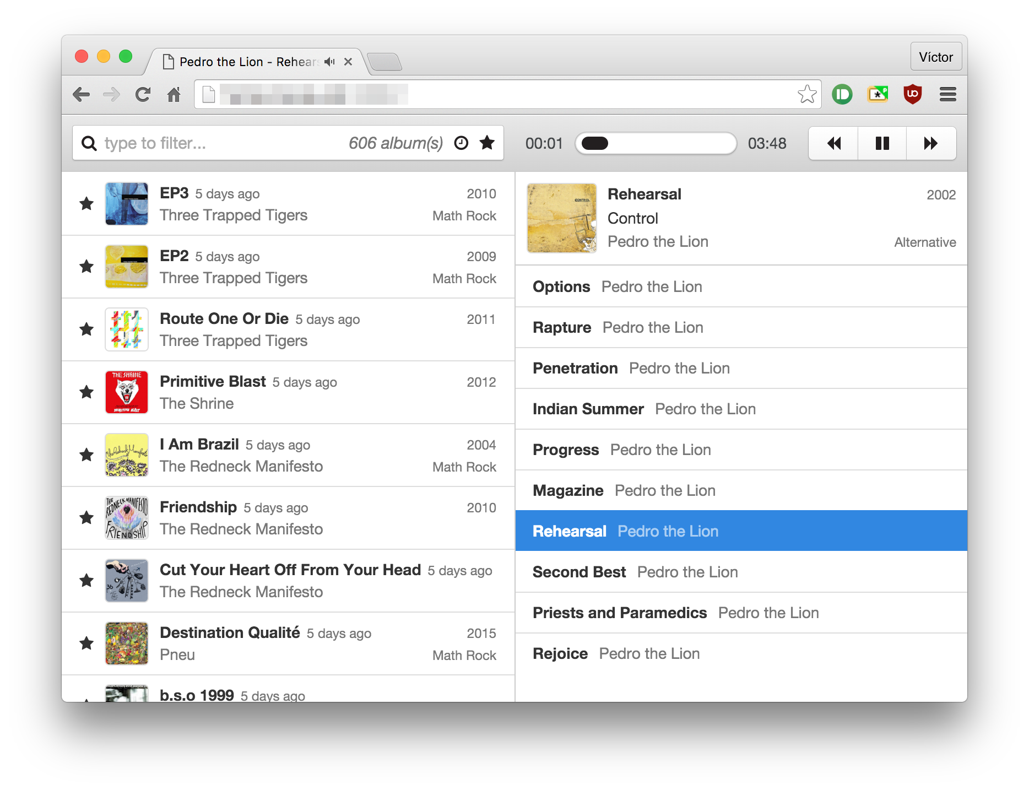Toggle the recently added clock filter
The image size is (1029, 790).
[x=461, y=143]
